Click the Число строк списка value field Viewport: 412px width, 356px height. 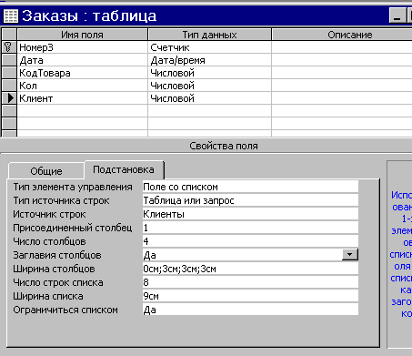[x=250, y=282]
